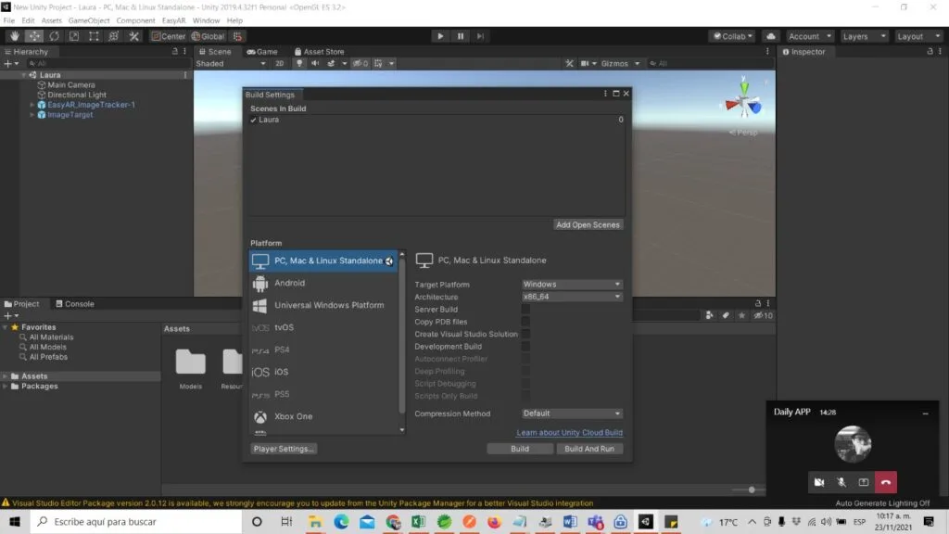Click the scene orientation gizmo
Image resolution: width=949 pixels, height=534 pixels.
tap(744, 104)
